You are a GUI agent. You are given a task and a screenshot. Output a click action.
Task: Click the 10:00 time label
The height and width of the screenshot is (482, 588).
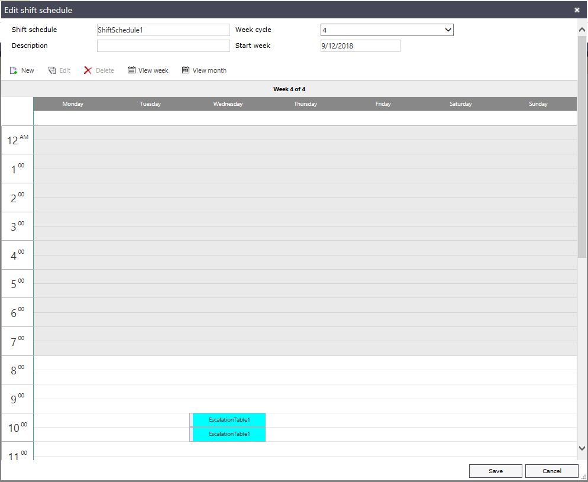click(x=18, y=427)
